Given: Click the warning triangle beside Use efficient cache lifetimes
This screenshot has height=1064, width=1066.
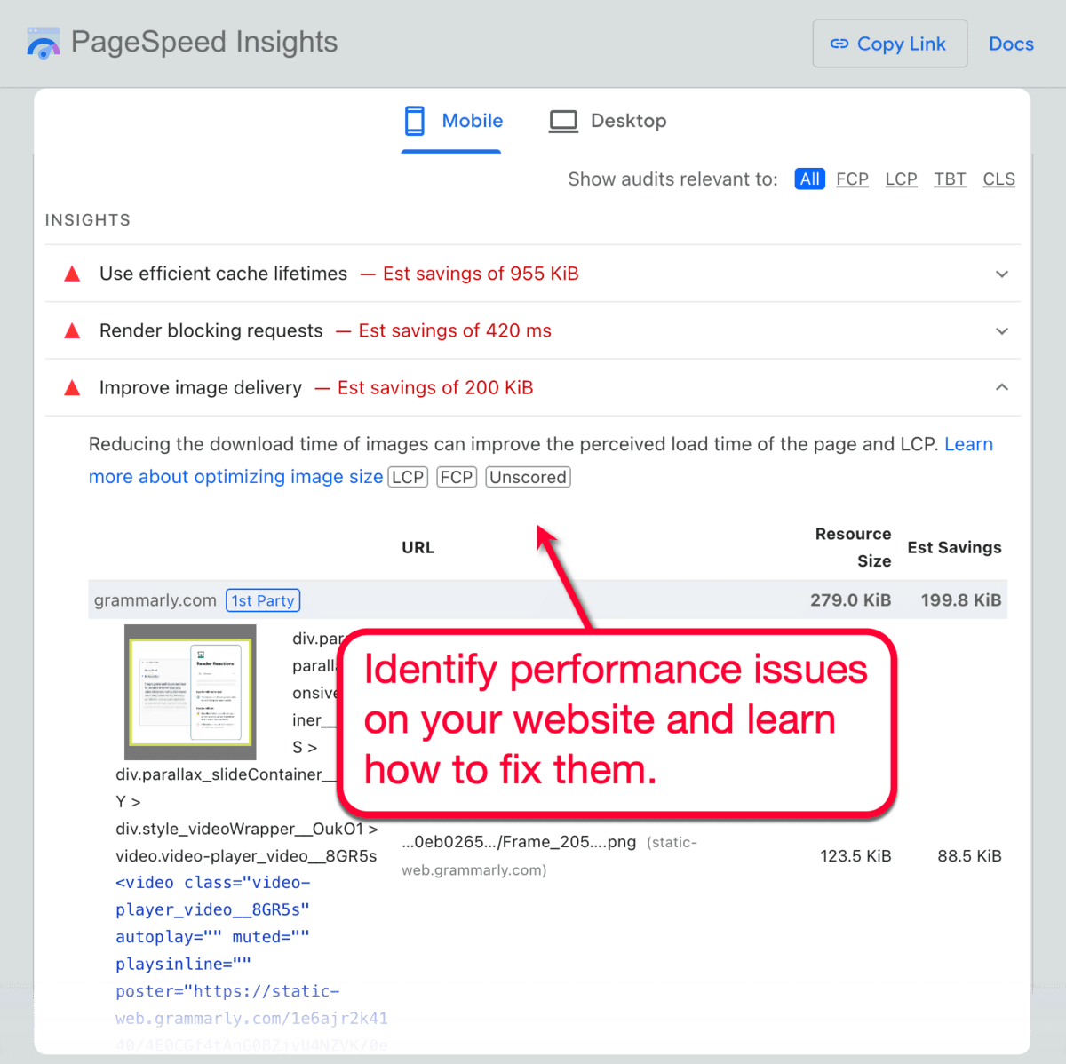Looking at the screenshot, I should tap(71, 274).
